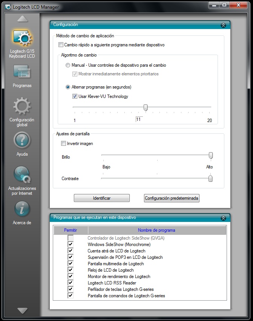Open Actualizaciones por Internet globe icon
This screenshot has height=321, width=253.
[x=22, y=174]
